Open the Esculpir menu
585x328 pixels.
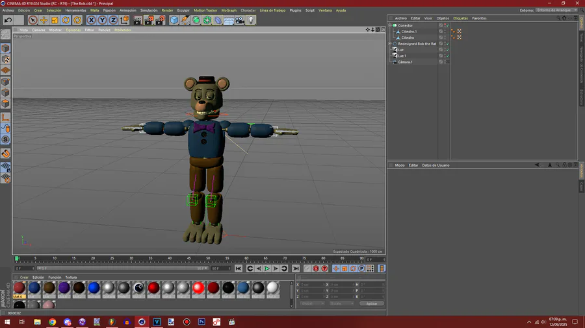click(183, 10)
